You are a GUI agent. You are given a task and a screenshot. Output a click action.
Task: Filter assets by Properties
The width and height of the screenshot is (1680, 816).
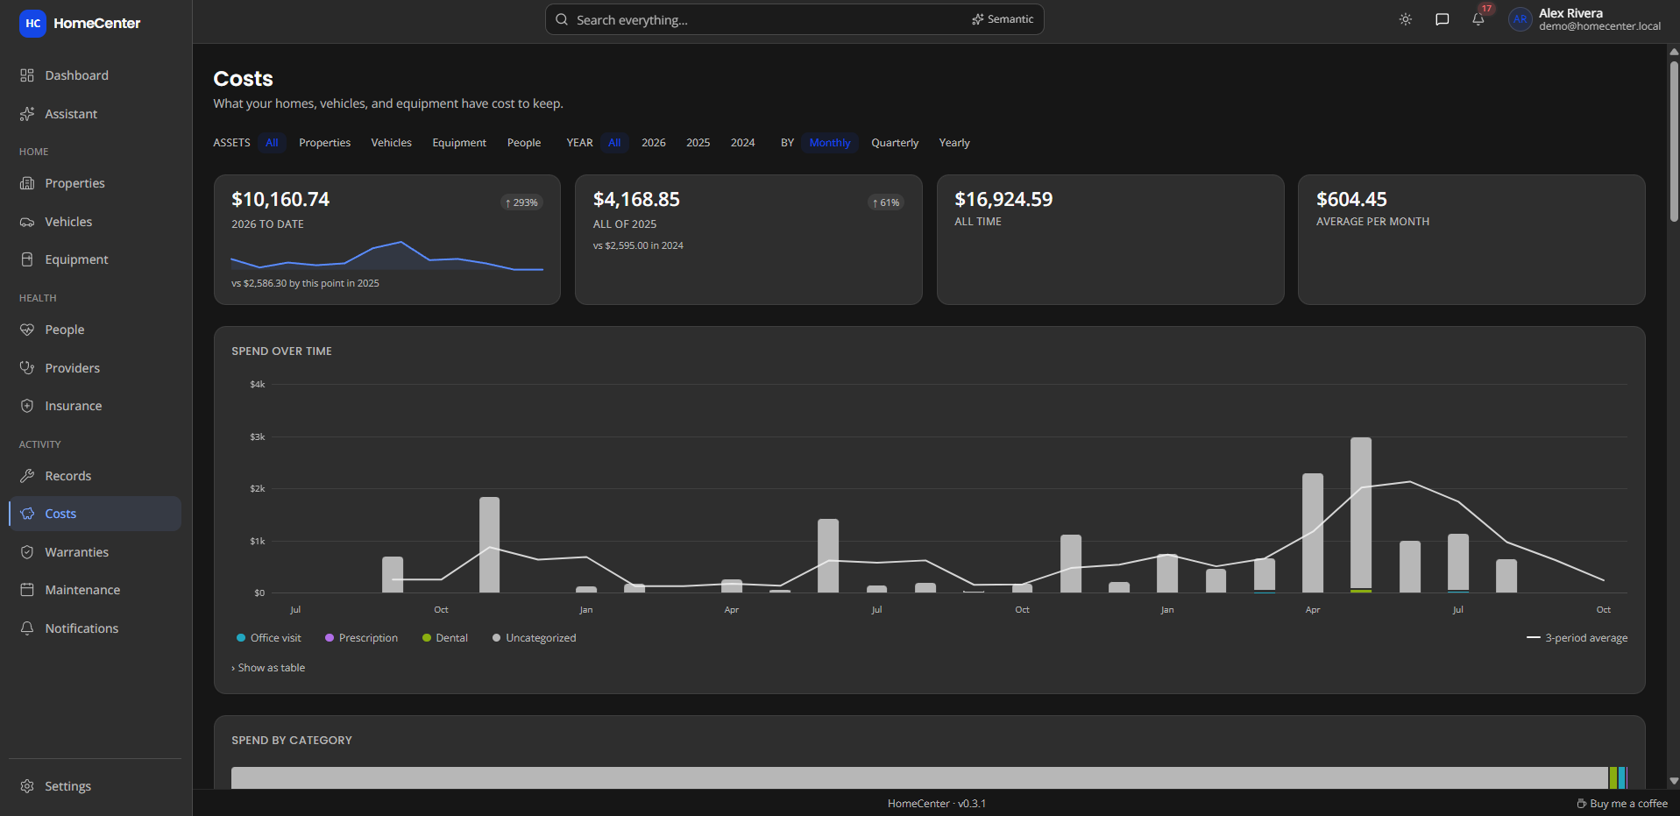tap(324, 143)
